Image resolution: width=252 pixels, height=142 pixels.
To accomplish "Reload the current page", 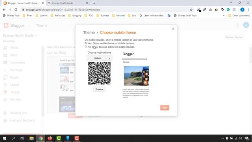I will [16, 9].
